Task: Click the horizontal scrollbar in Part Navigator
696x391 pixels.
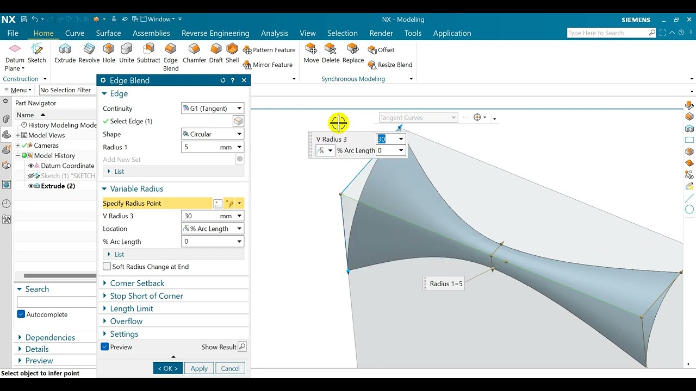Action: (60, 276)
